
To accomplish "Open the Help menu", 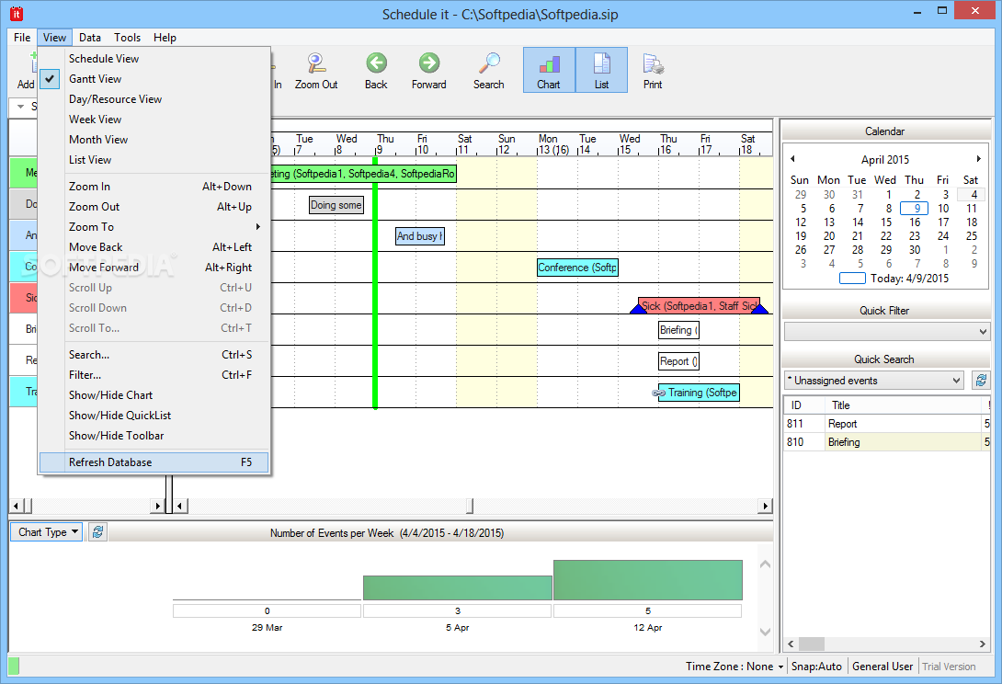I will [165, 38].
